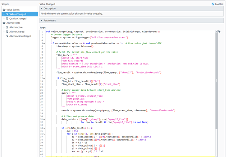Viewport: 226px width, 157px height.
Task: Fold the for loop at line 36
Action: tap(44, 134)
